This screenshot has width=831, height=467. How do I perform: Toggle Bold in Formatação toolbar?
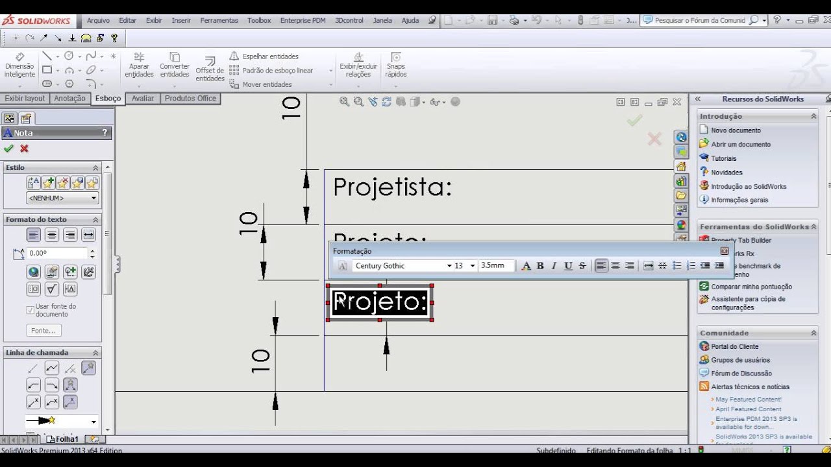540,265
